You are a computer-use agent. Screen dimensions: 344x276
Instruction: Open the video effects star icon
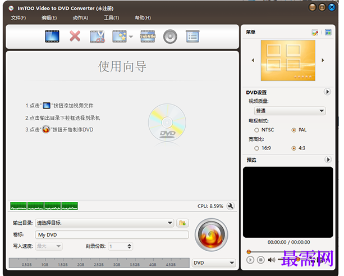tap(120, 37)
